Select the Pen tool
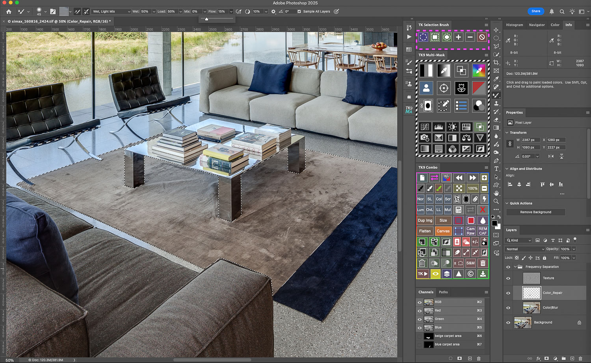The image size is (591, 363). 496,160
